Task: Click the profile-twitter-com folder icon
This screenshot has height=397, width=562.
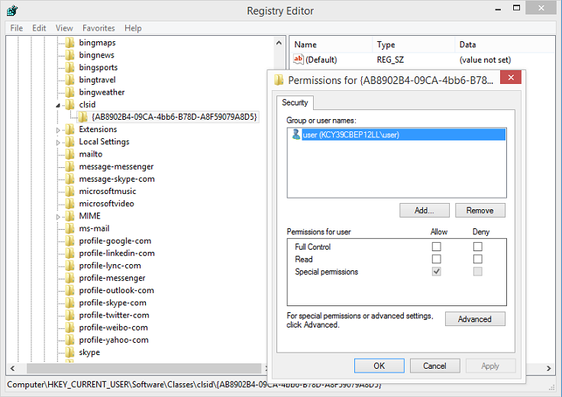Action: (70, 315)
